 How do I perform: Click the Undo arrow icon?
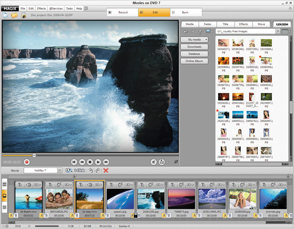pos(90,171)
